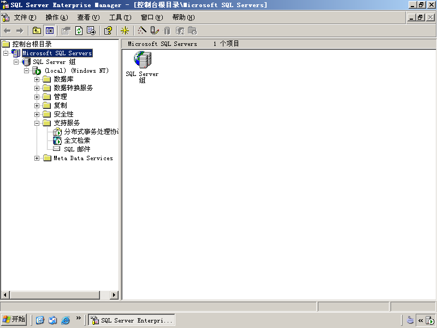437x328 pixels.
Task: Click the SQL 邮件 envelope icon
Action: 57,149
